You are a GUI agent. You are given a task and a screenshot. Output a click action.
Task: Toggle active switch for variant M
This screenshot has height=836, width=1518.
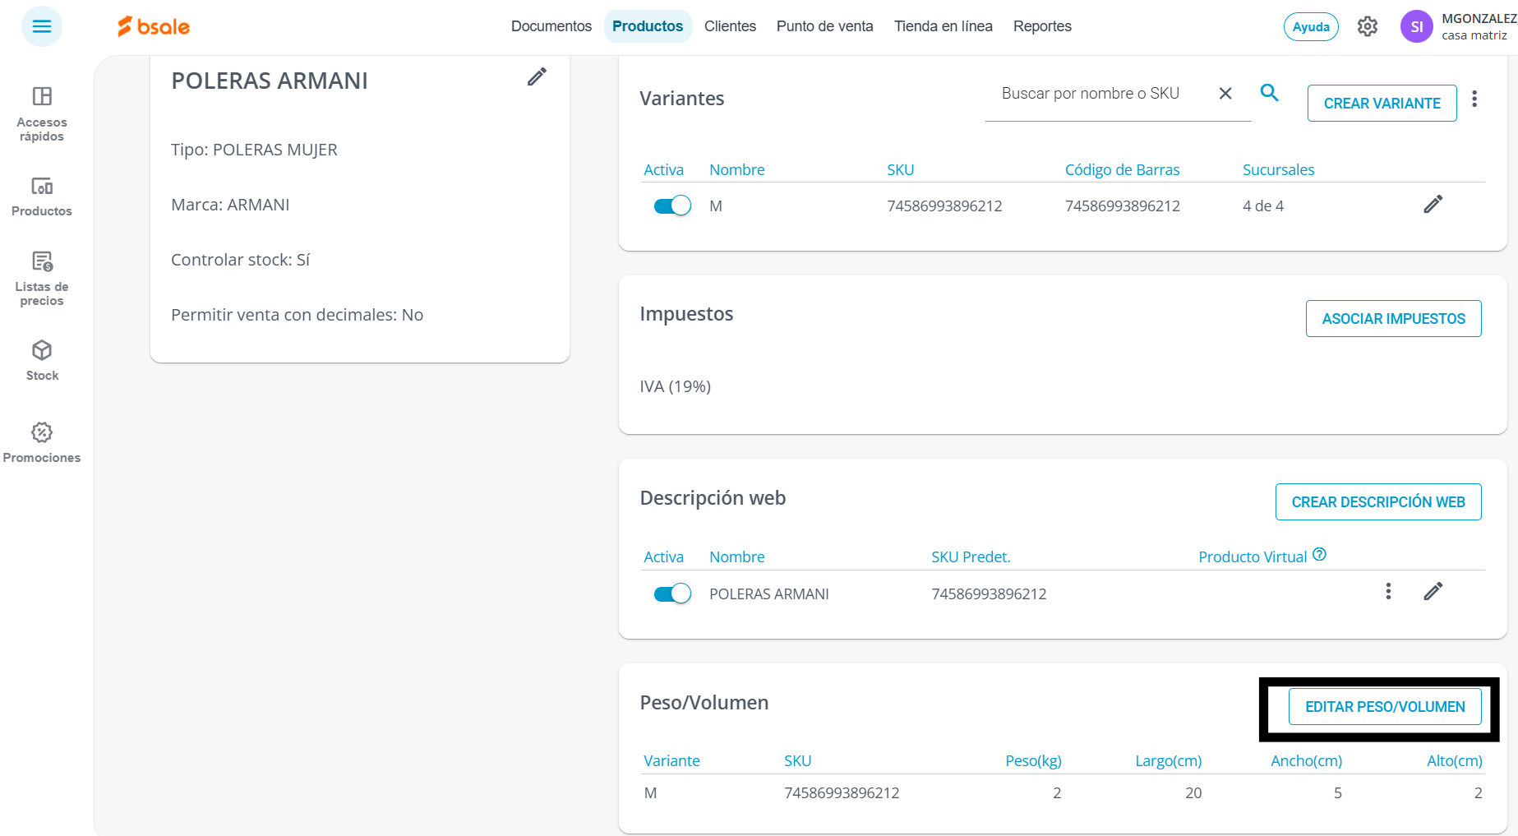[672, 206]
